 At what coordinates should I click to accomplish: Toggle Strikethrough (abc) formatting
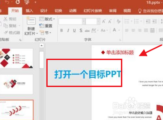(87, 31)
